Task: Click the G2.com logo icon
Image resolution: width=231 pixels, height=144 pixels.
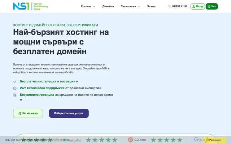Action: click(131, 140)
